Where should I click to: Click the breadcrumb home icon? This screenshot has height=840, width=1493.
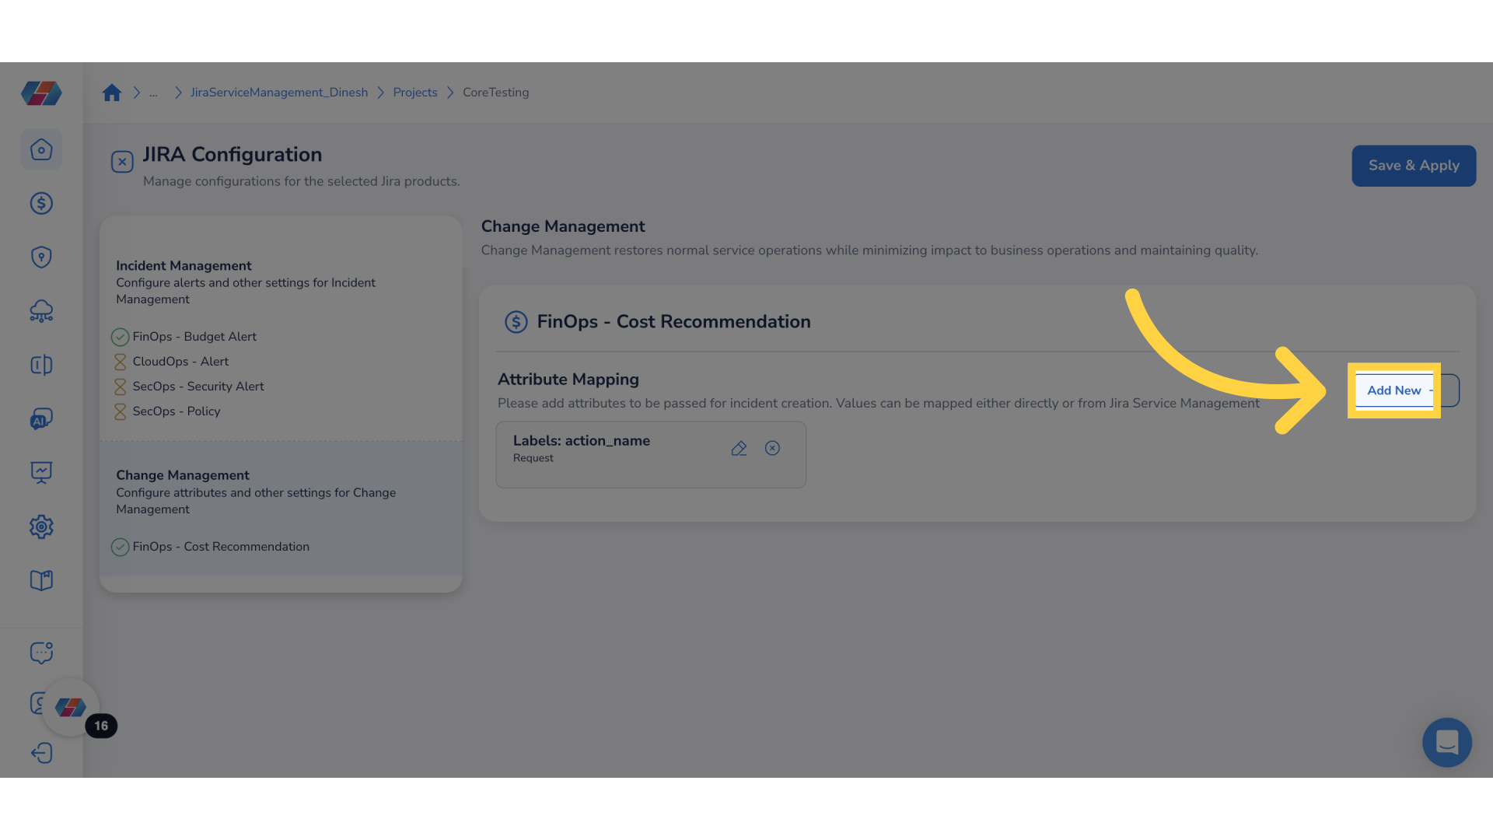click(x=112, y=93)
